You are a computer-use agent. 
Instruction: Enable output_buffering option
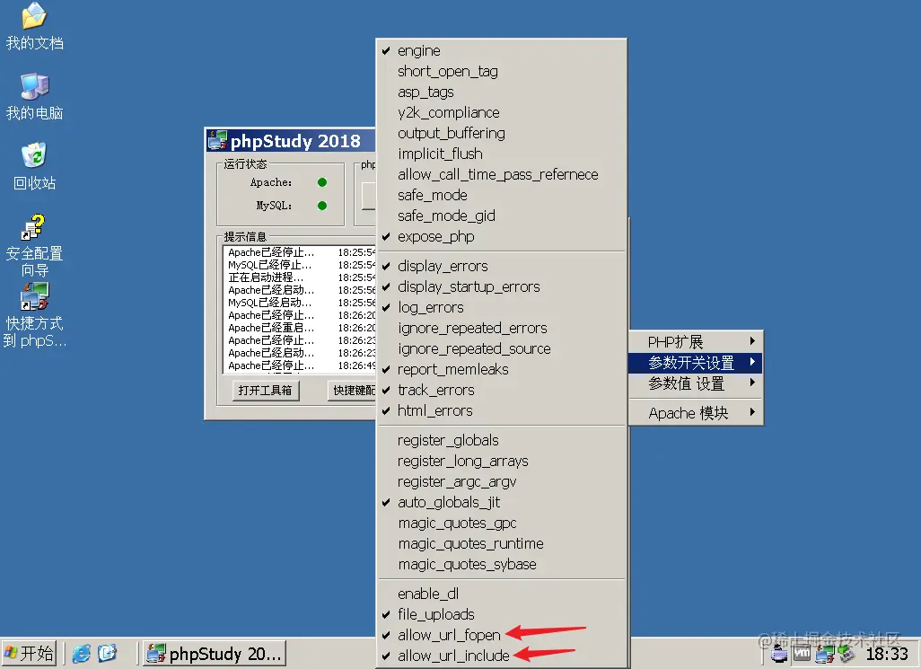coord(502,133)
